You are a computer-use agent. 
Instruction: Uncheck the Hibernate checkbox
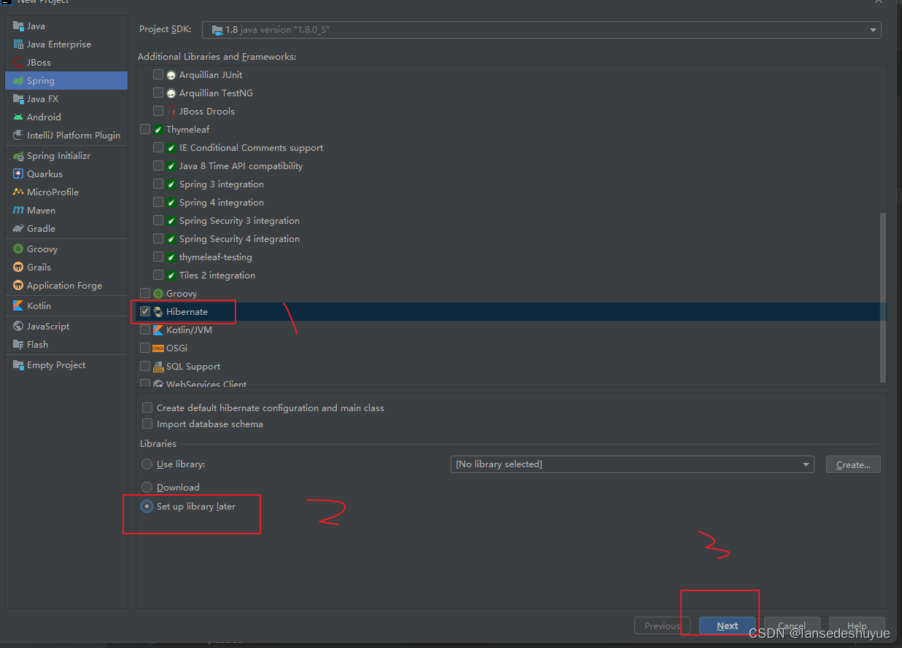coord(145,311)
